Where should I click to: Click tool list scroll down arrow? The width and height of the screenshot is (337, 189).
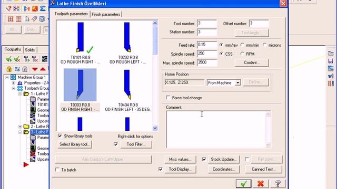(155, 128)
